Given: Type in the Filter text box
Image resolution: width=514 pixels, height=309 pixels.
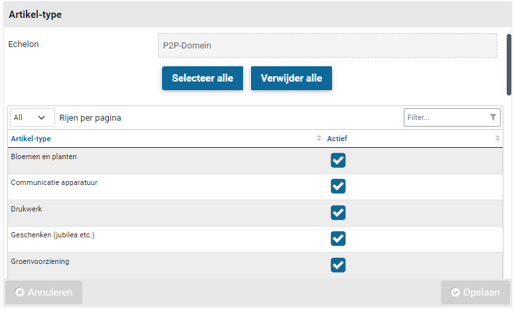Looking at the screenshot, I should (x=446, y=117).
